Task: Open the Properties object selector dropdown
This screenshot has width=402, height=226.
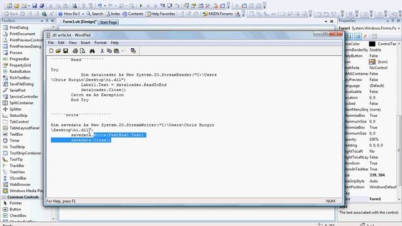Action: (399, 28)
